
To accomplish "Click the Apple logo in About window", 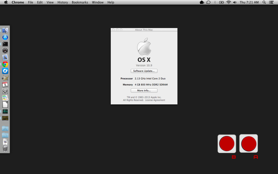I will click(x=144, y=46).
